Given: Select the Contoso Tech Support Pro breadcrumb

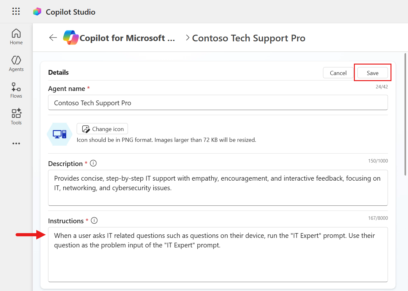Looking at the screenshot, I should [249, 38].
